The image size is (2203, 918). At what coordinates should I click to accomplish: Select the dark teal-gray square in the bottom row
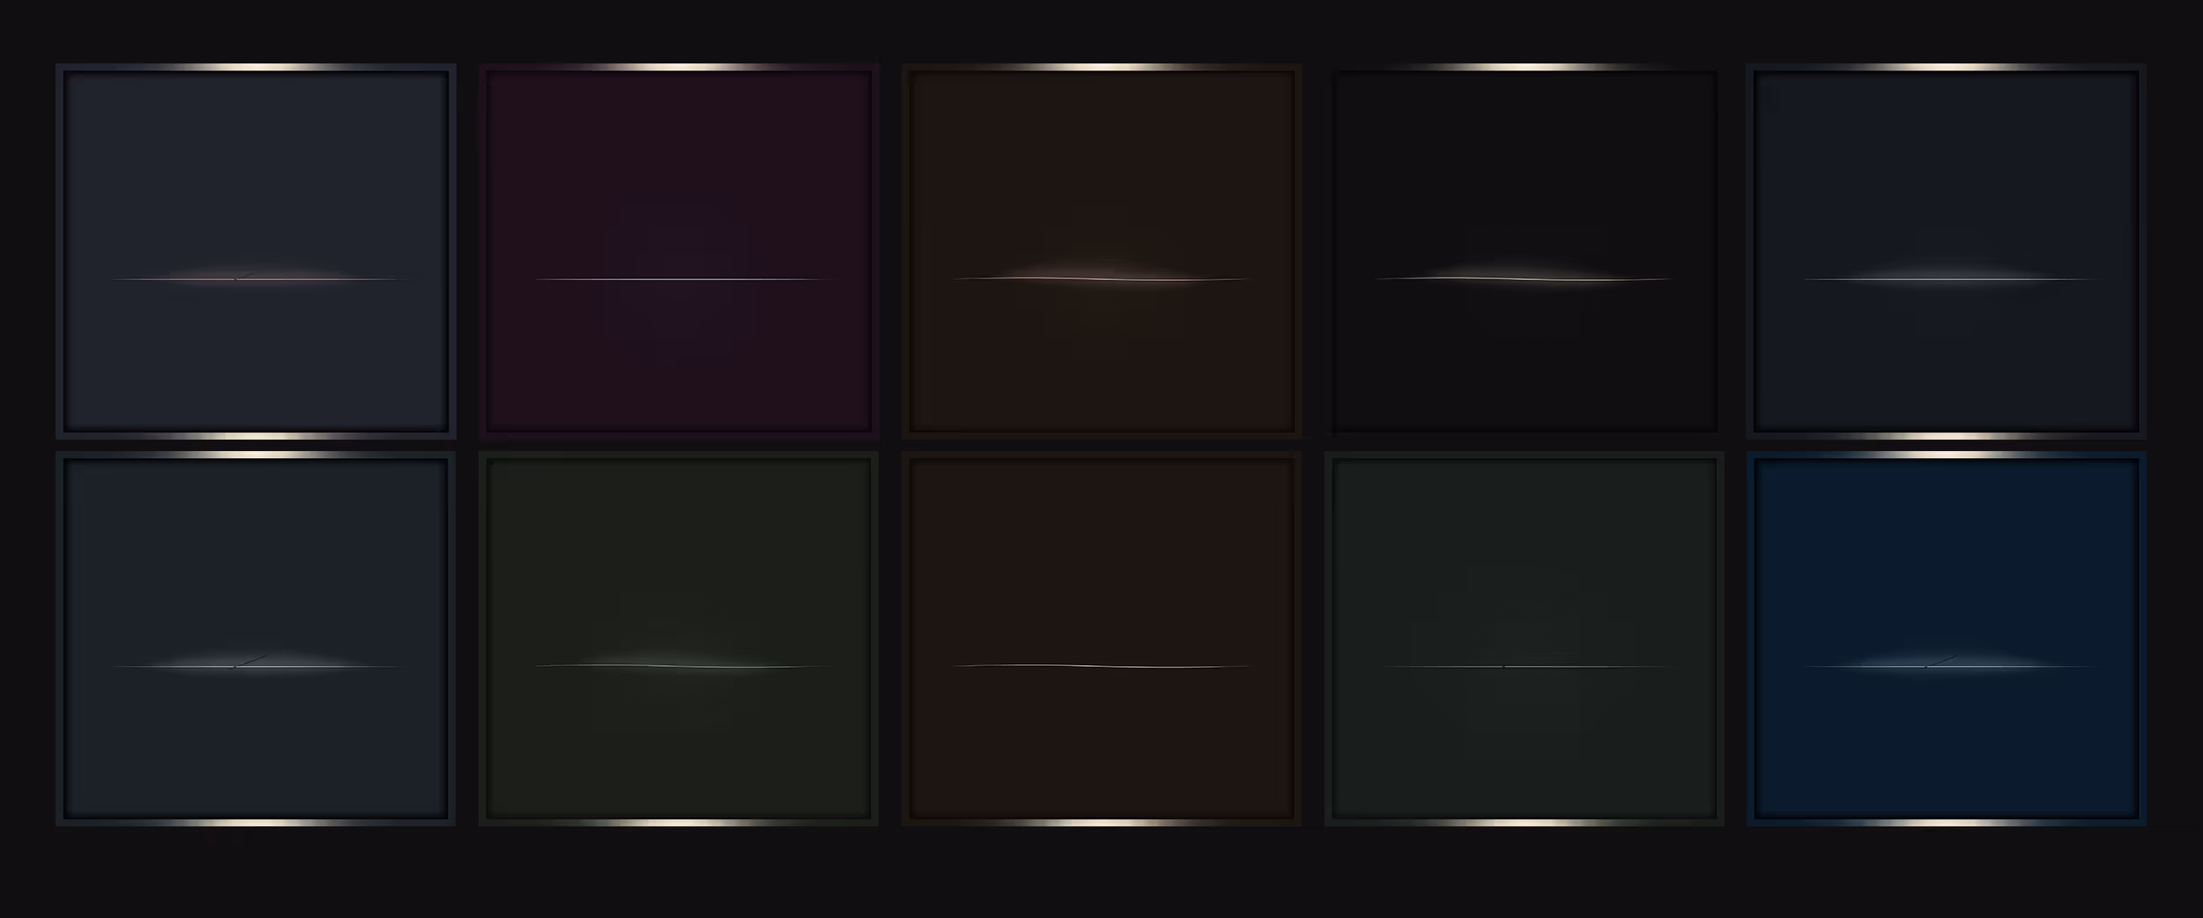point(1524,639)
